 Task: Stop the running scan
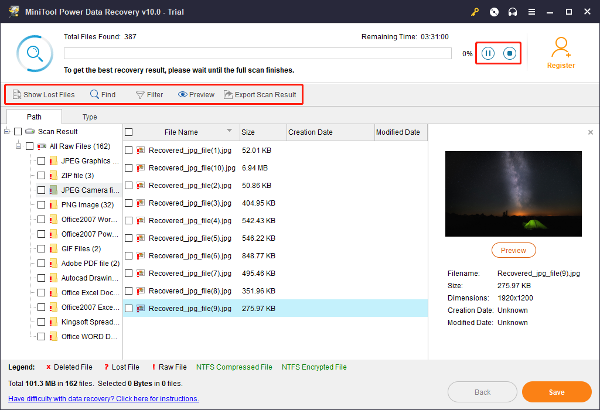[x=510, y=54]
